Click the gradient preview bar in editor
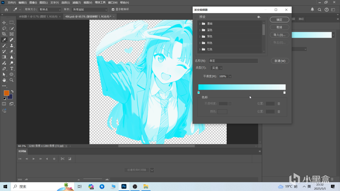340x191 pixels. pos(242,87)
